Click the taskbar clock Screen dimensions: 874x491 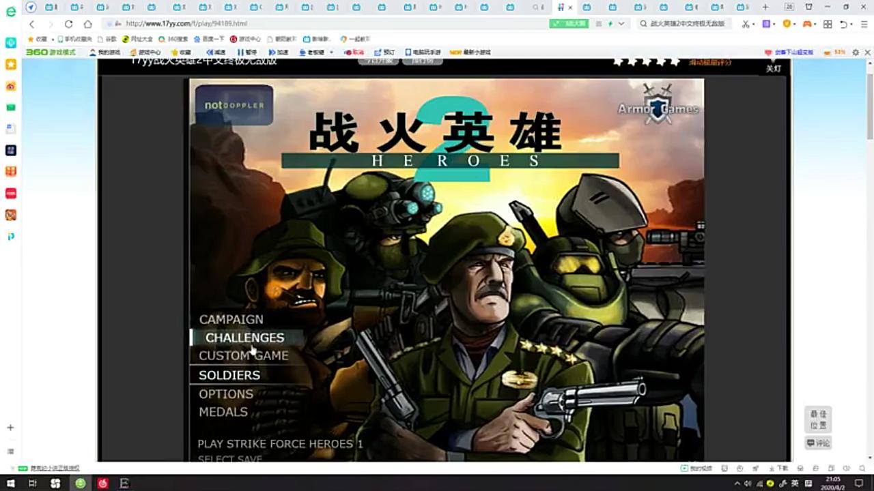833,483
